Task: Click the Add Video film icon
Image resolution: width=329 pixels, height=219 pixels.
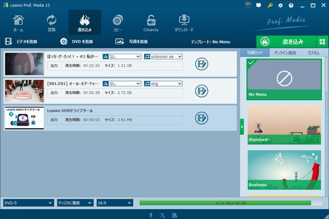Action: pos(8,42)
